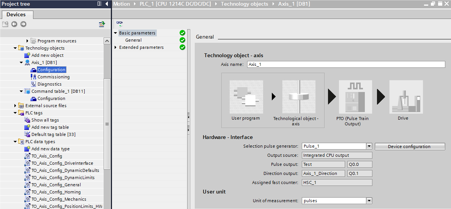Collapse the Axis_1 [DB1] node
The width and height of the screenshot is (451, 209).
point(21,62)
